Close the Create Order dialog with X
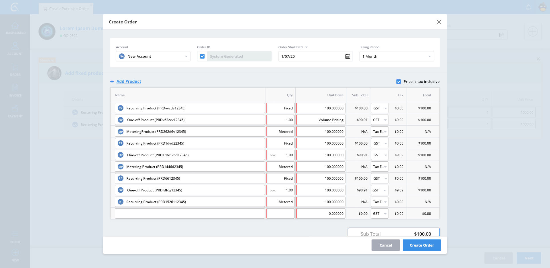The width and height of the screenshot is (550, 268). tap(439, 22)
